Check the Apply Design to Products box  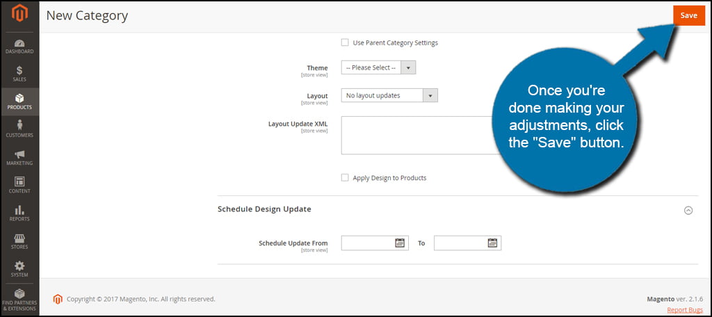(x=345, y=177)
